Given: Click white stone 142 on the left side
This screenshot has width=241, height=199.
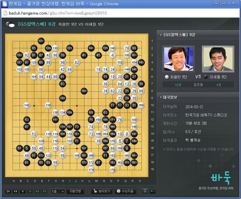Looking at the screenshot, I should [x=27, y=105].
